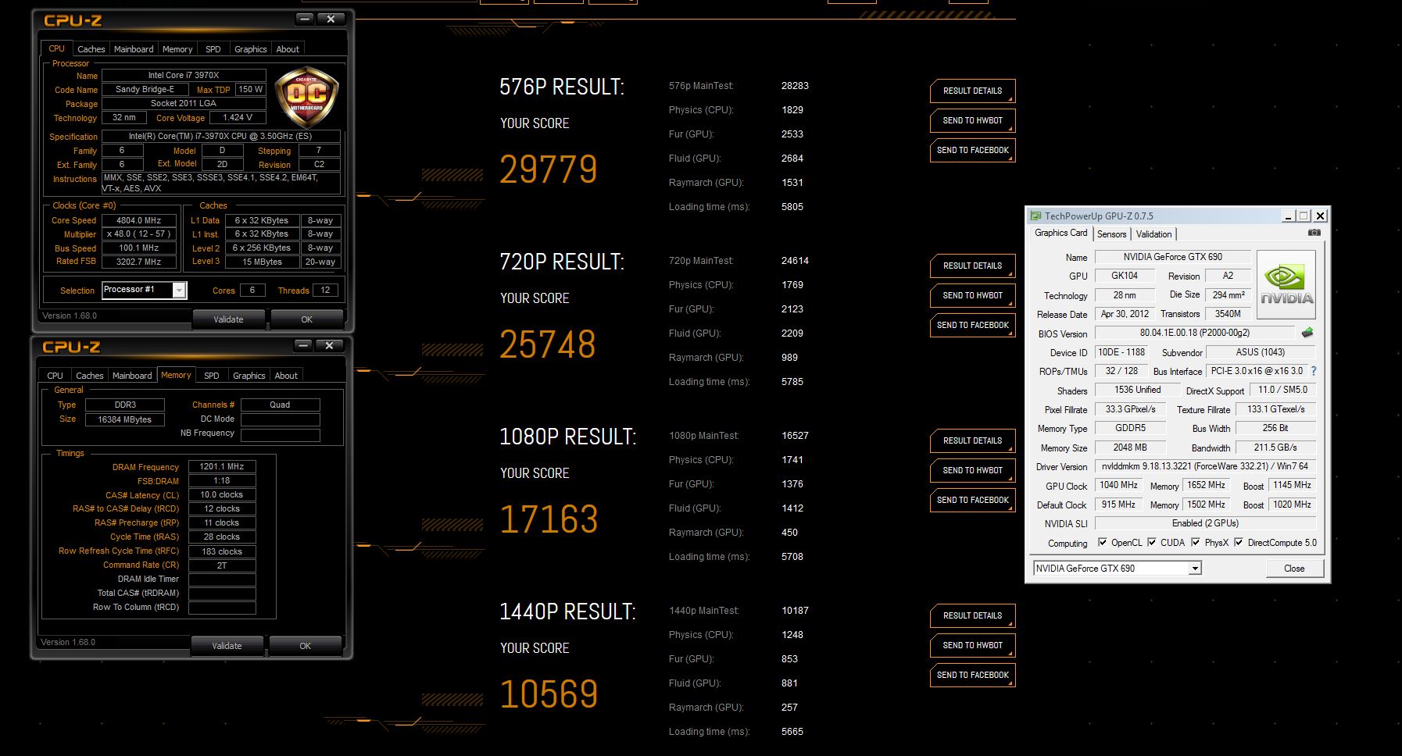Screen dimensions: 1402x756
Task: Toggle the CUDA checkbox
Action: 1151,542
